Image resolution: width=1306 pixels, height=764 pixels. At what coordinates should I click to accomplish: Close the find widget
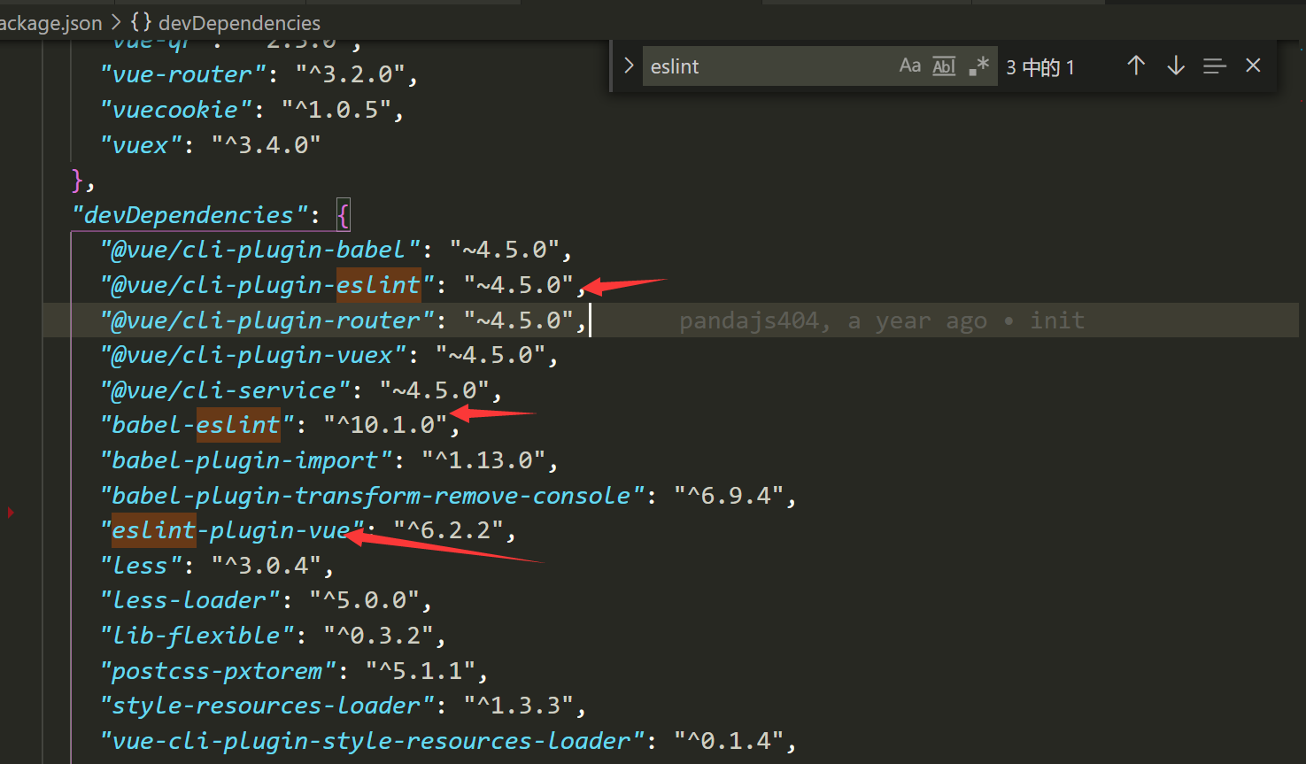1253,66
